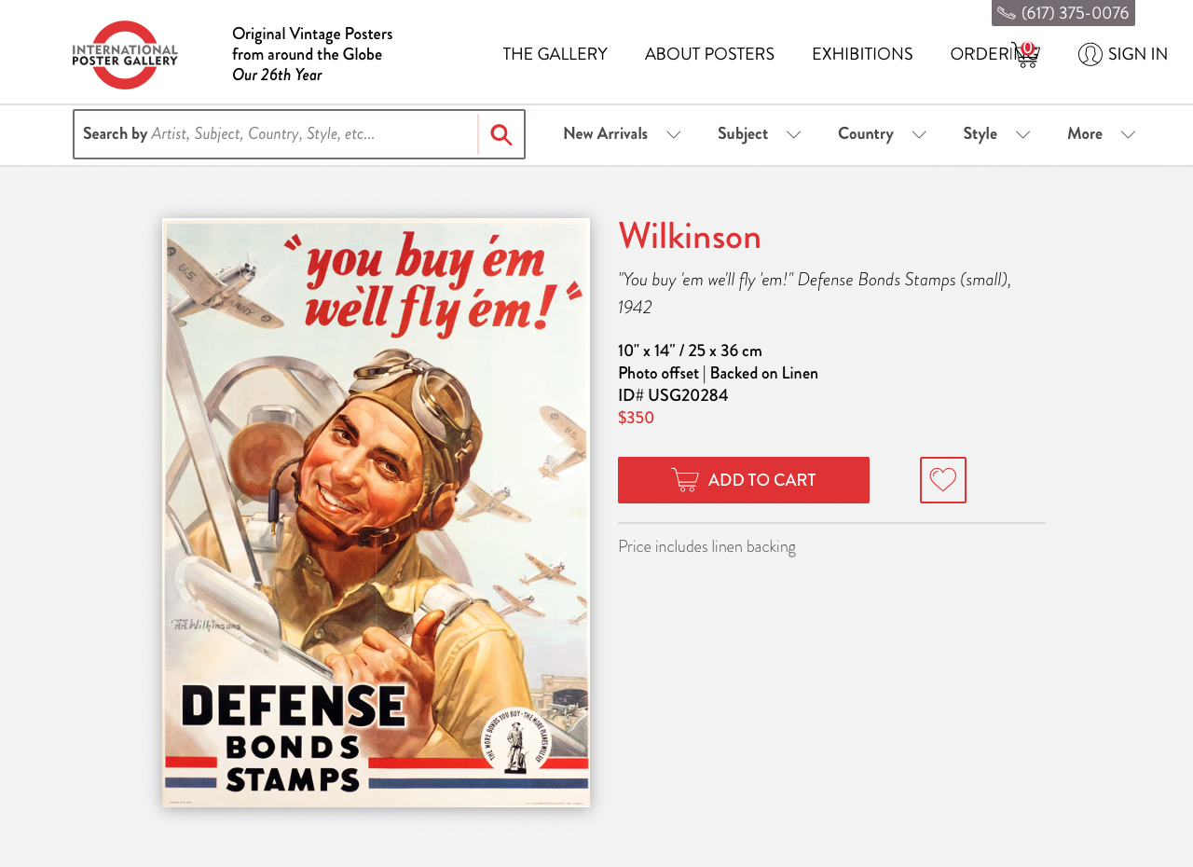Open the Country dropdown chevron
The image size is (1193, 867).
click(919, 134)
